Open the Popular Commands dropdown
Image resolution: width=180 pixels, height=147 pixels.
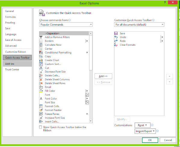click(x=66, y=25)
